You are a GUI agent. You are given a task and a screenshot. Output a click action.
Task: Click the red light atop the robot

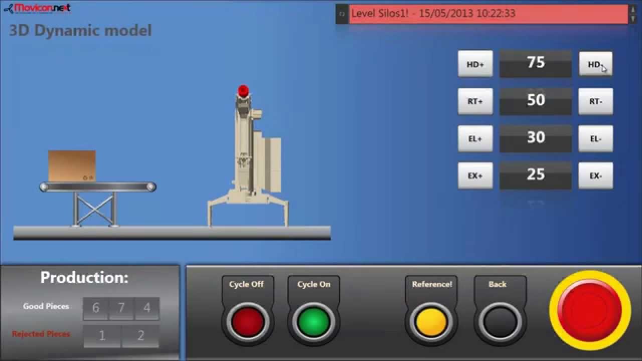(243, 91)
